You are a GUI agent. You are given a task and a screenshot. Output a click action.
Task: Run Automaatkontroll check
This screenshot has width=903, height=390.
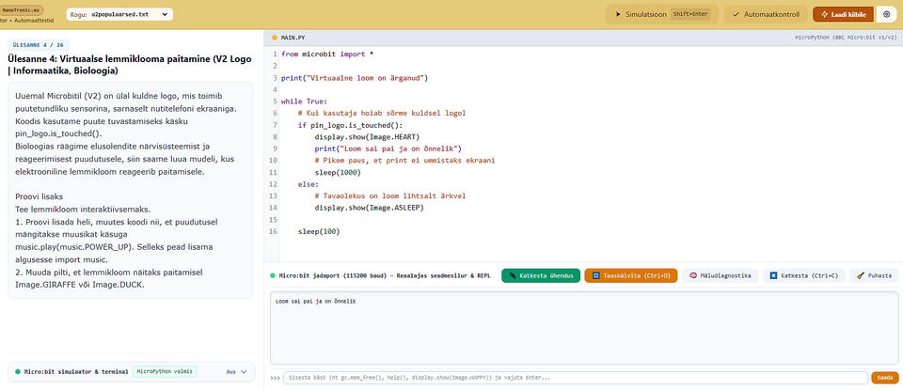coord(766,14)
